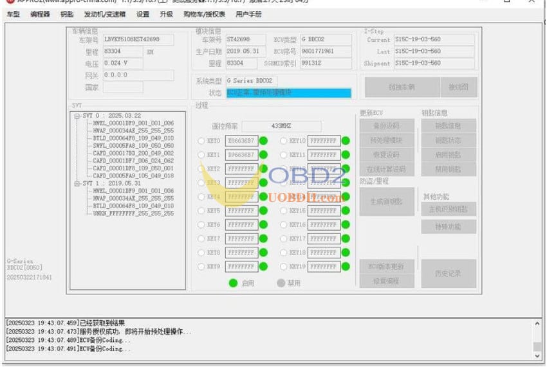The image size is (547, 367).
Task: Click the green status dot beside KEY11
Action: coord(346,155)
